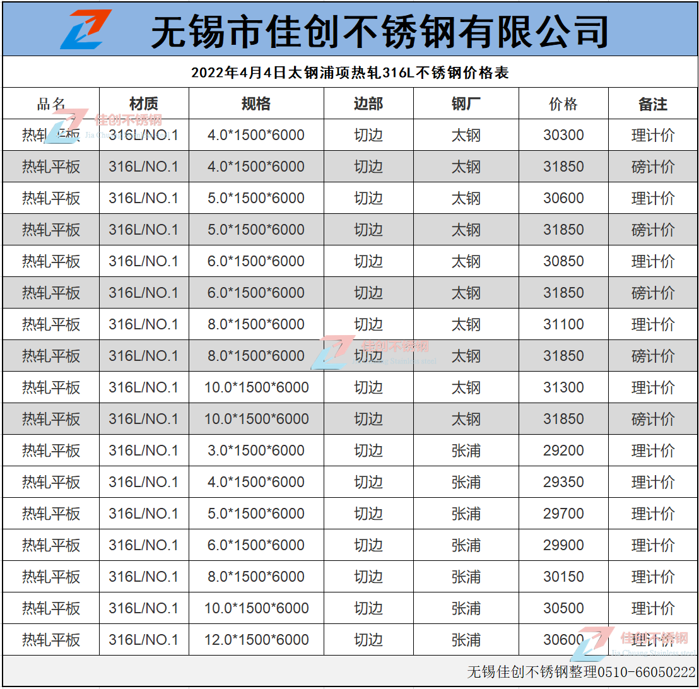Viewport: 699px width, 689px height.
Task: Click the price cell 30300
Action: [x=563, y=134]
